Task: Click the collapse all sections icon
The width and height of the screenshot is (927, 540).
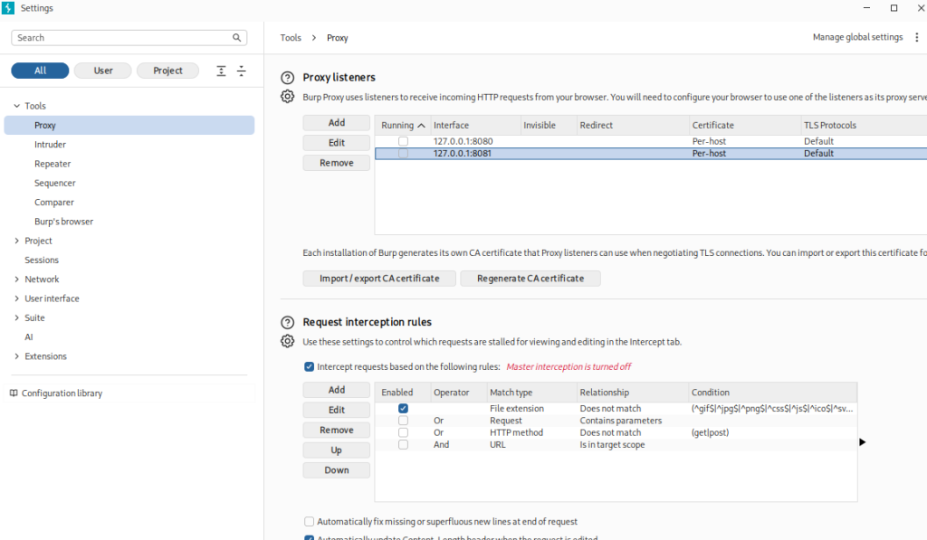Action: point(241,71)
